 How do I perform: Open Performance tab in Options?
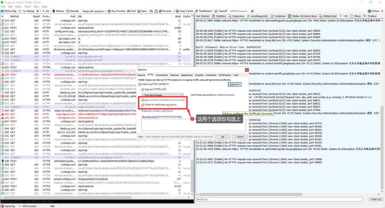[225, 75]
